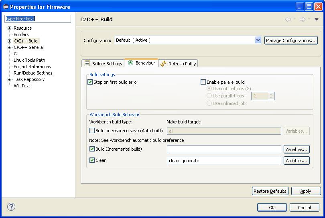Click the type filter text field
The image size is (325, 218).
point(38,19)
